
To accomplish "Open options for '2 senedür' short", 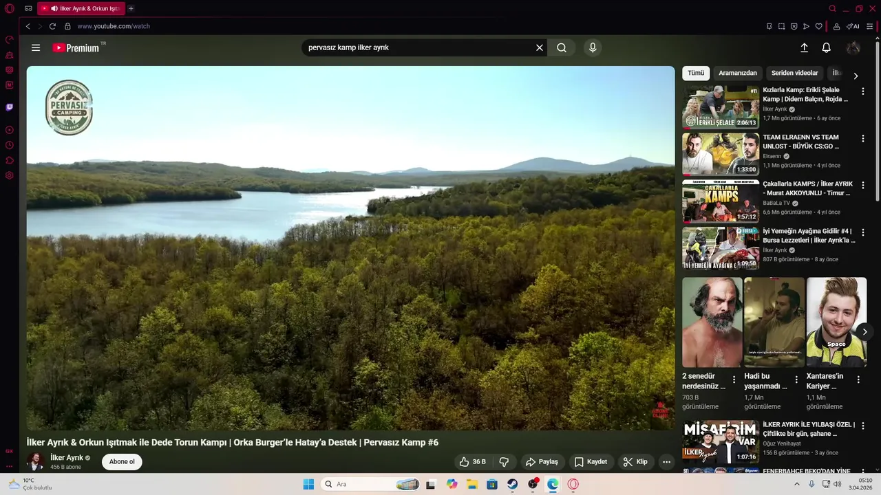I will click(734, 379).
